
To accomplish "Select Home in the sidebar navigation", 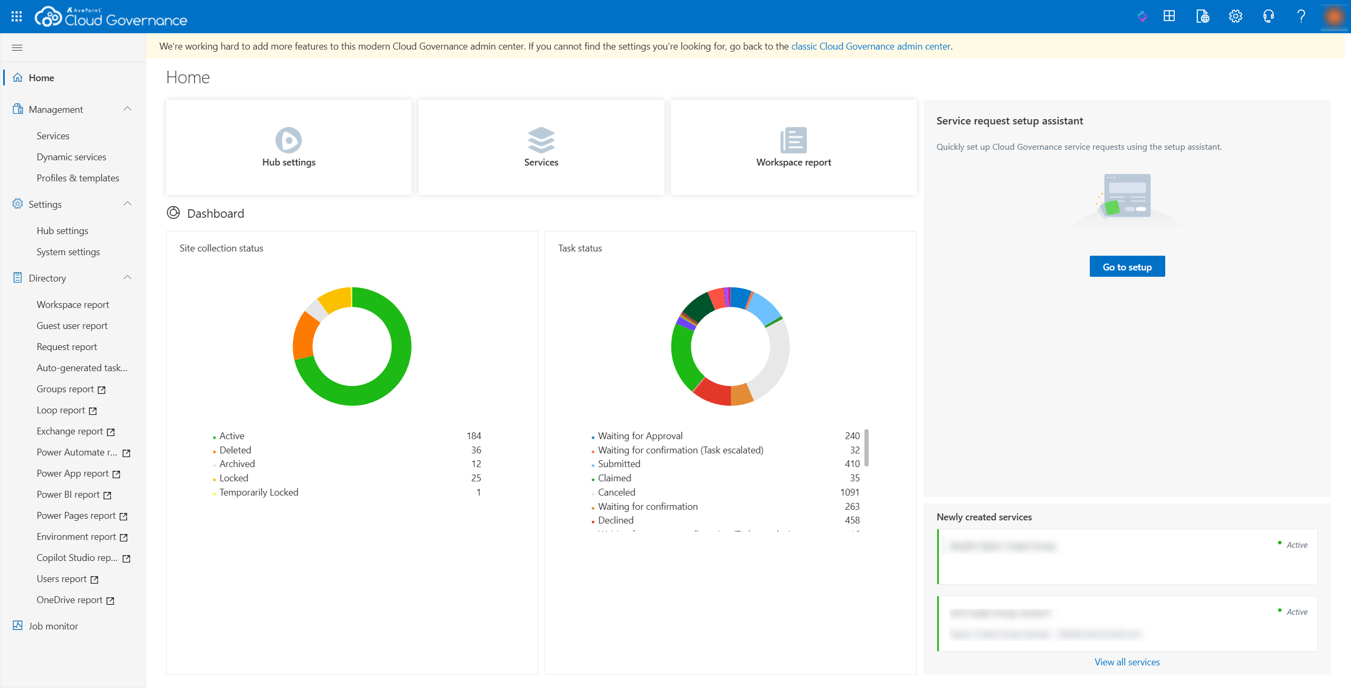I will [x=42, y=77].
